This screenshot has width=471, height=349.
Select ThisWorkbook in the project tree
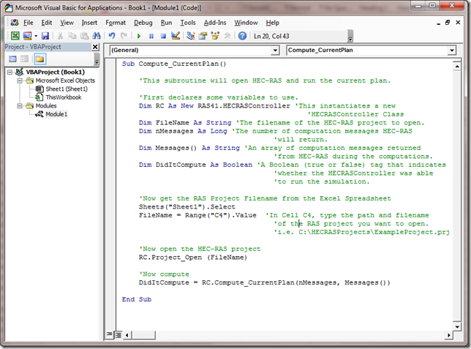coord(63,97)
